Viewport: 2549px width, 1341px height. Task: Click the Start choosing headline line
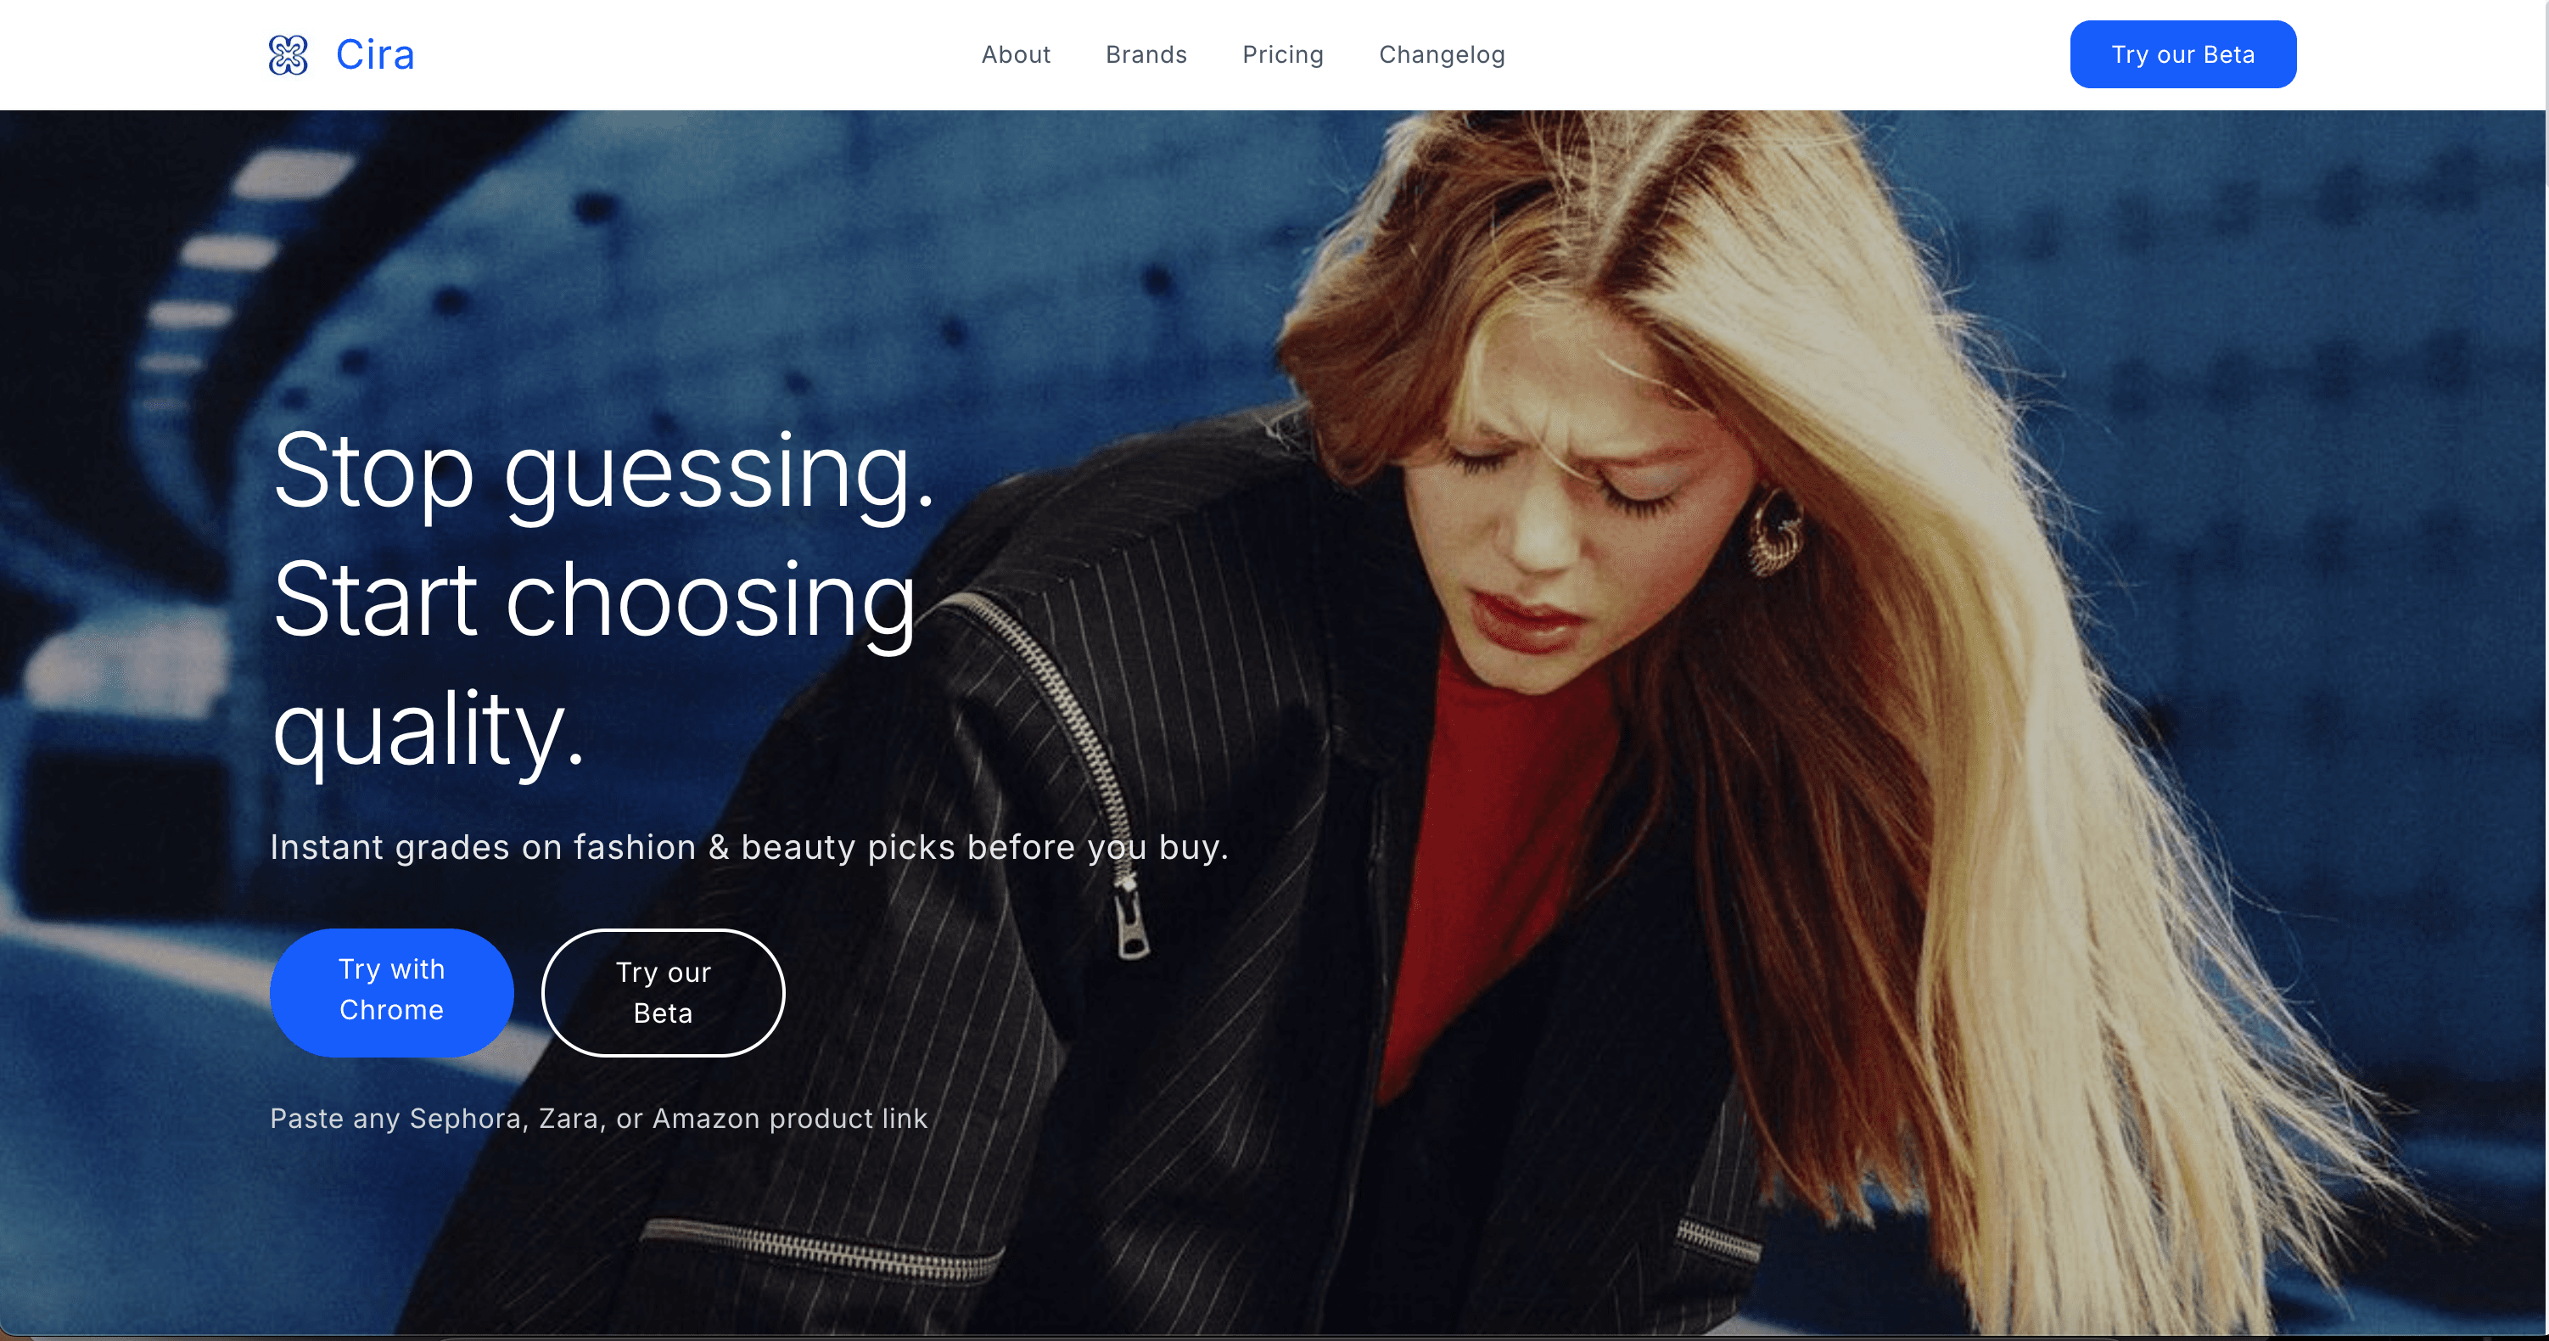coord(594,601)
